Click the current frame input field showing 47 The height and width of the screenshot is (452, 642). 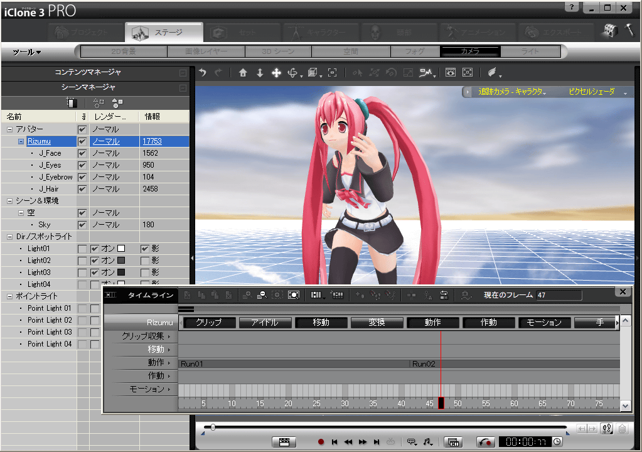[559, 295]
